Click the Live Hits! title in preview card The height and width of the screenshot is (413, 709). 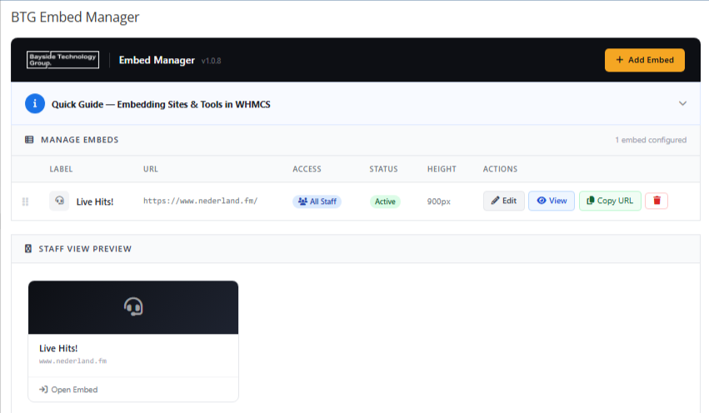click(x=58, y=348)
